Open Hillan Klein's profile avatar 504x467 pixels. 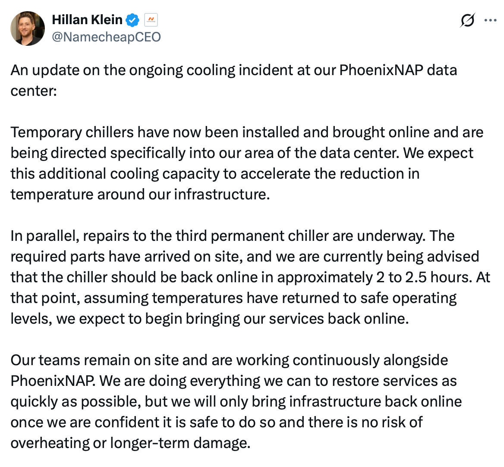[28, 28]
